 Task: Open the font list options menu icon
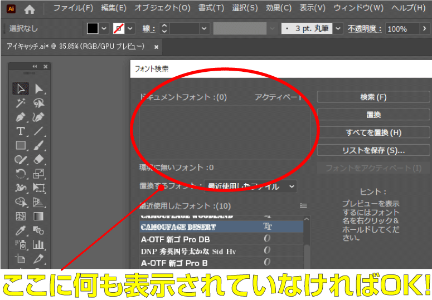304,205
